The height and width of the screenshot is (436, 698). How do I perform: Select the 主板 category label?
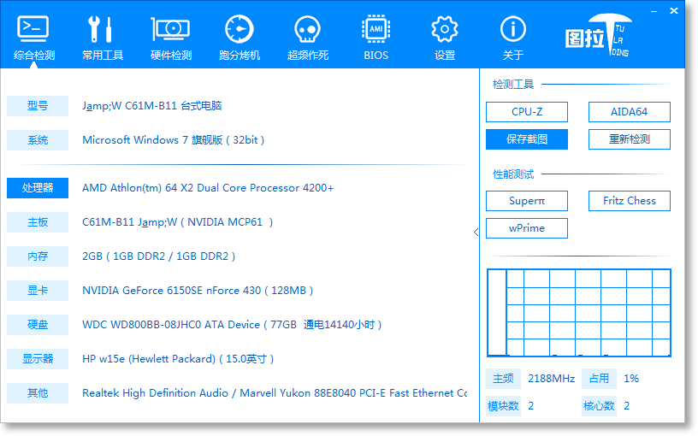pos(38,222)
